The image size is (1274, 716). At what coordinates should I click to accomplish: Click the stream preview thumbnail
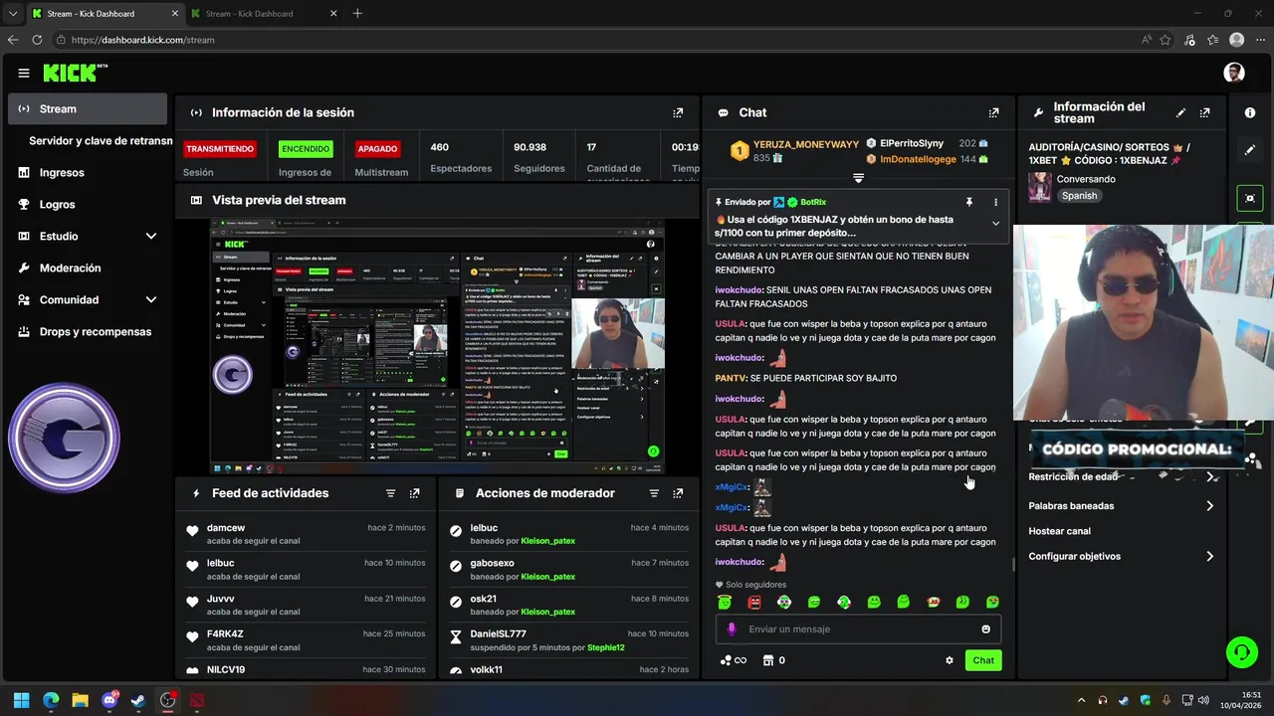tap(437, 347)
